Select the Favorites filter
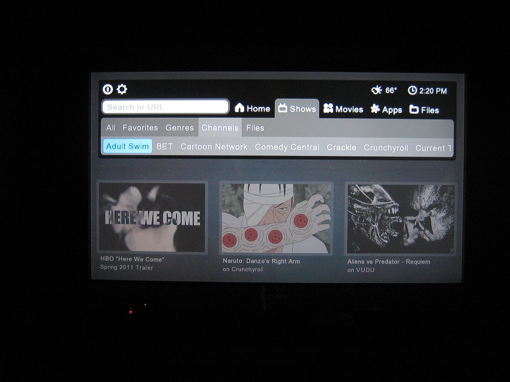 tap(140, 128)
